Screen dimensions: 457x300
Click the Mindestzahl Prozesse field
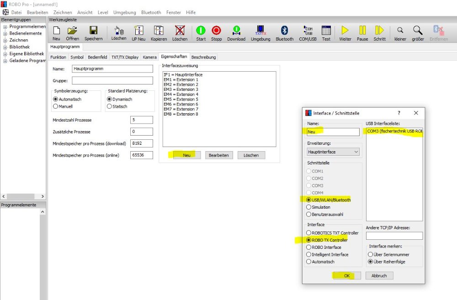click(142, 120)
